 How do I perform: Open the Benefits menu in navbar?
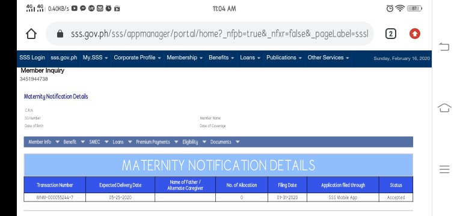[221, 58]
